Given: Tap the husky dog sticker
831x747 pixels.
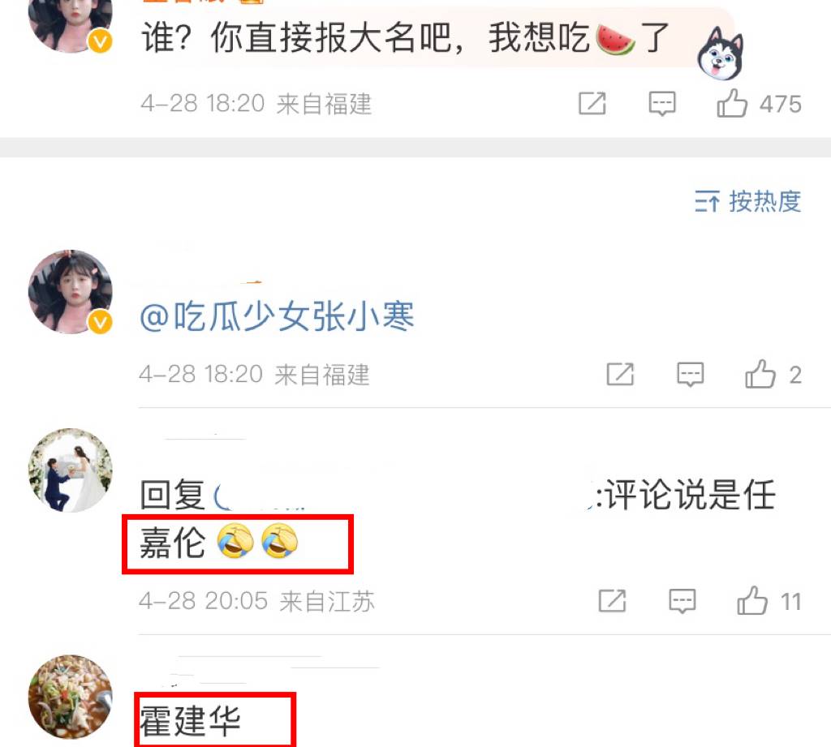Looking at the screenshot, I should [721, 54].
